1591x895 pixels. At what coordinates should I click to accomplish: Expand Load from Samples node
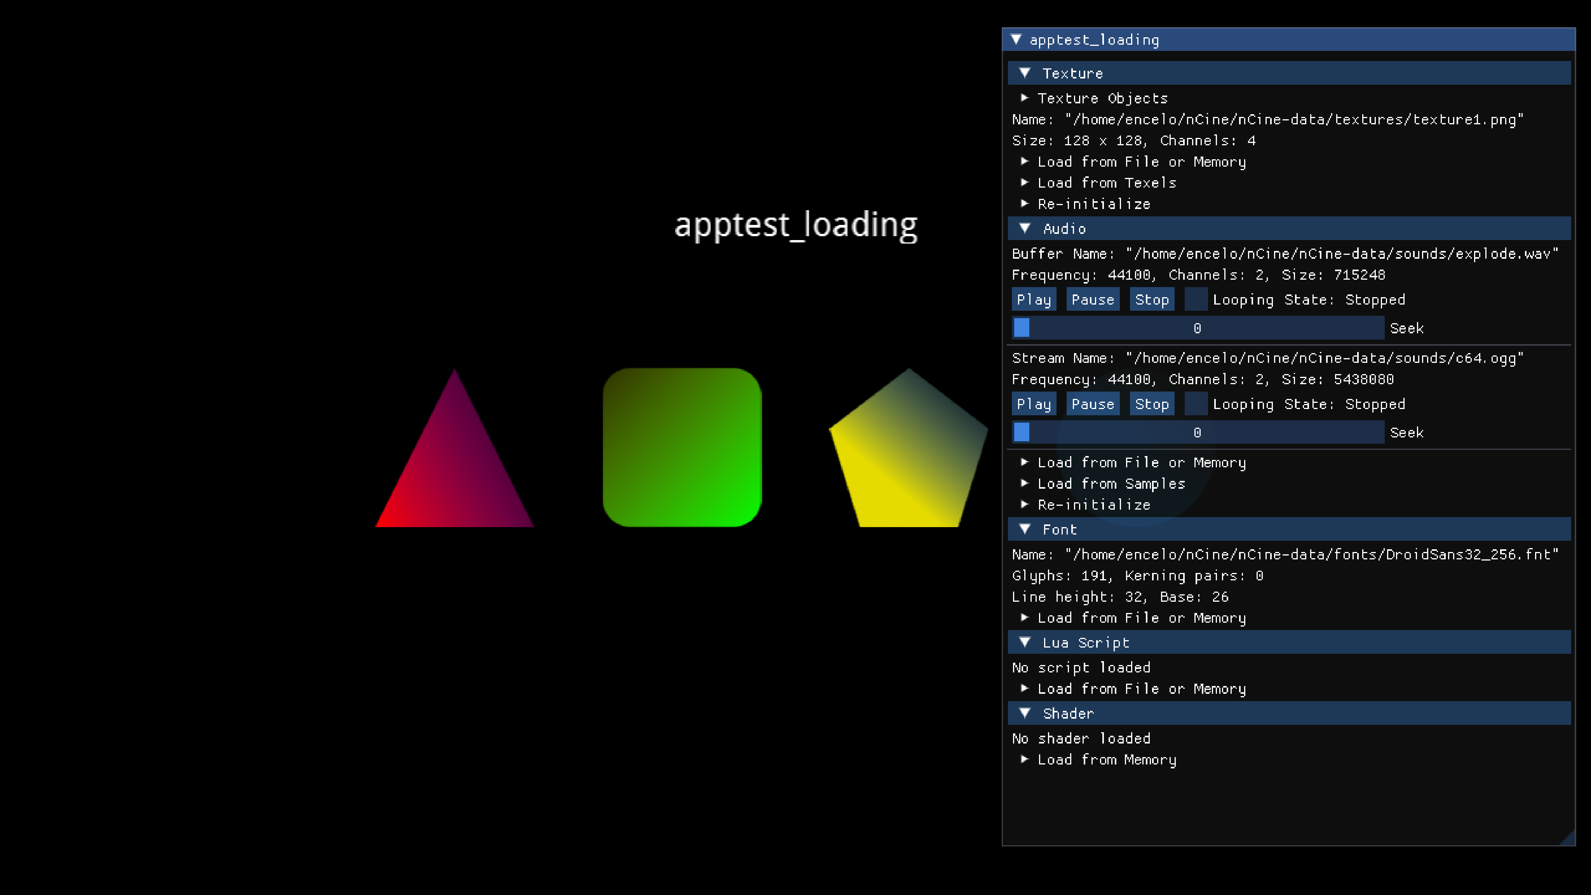point(1025,483)
